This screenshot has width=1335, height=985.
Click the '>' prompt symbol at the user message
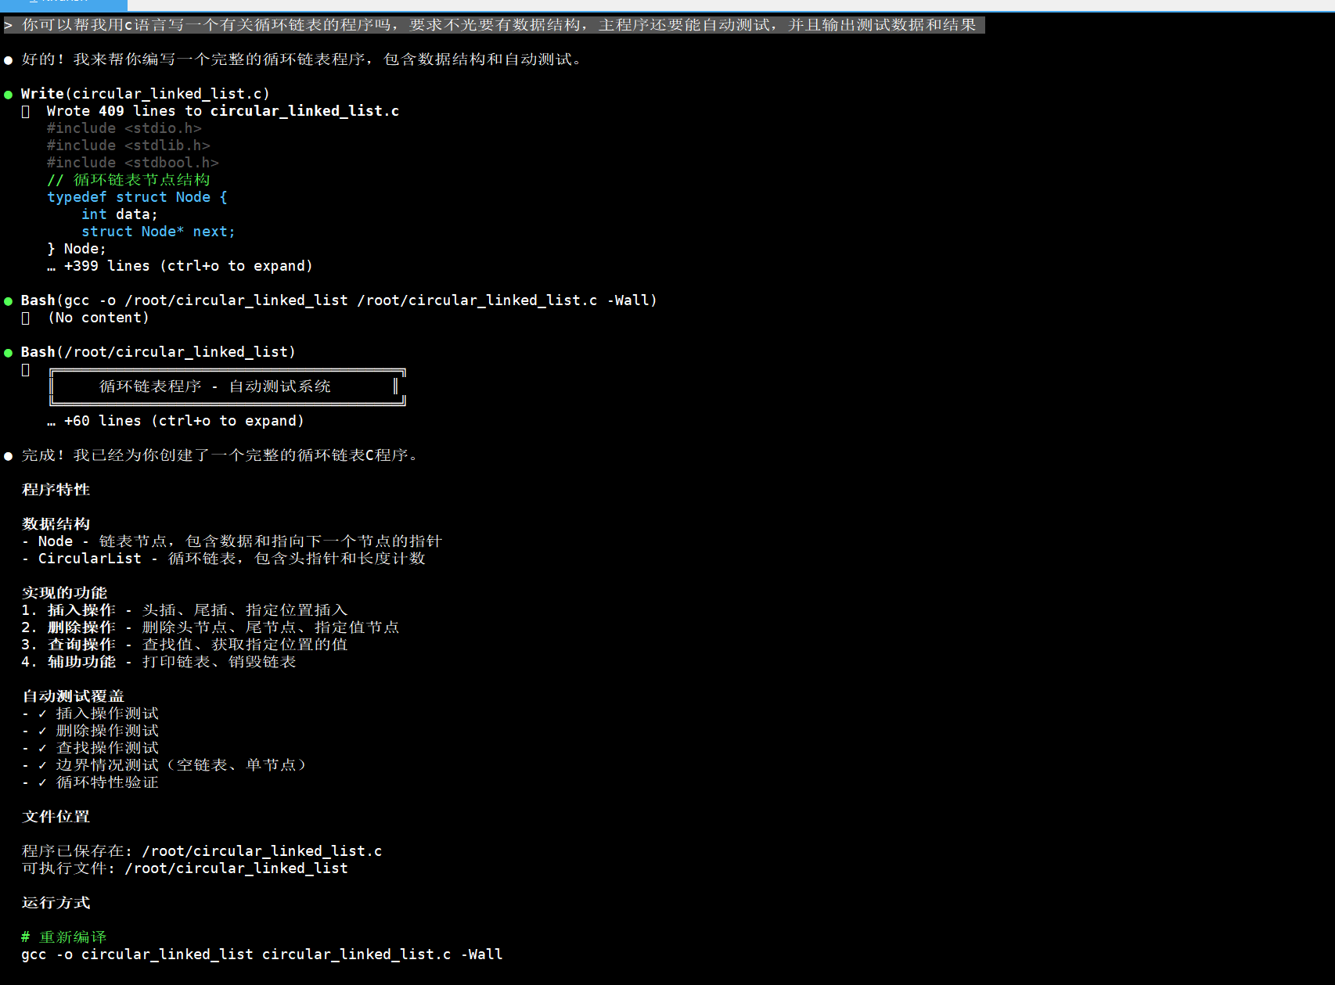8,26
